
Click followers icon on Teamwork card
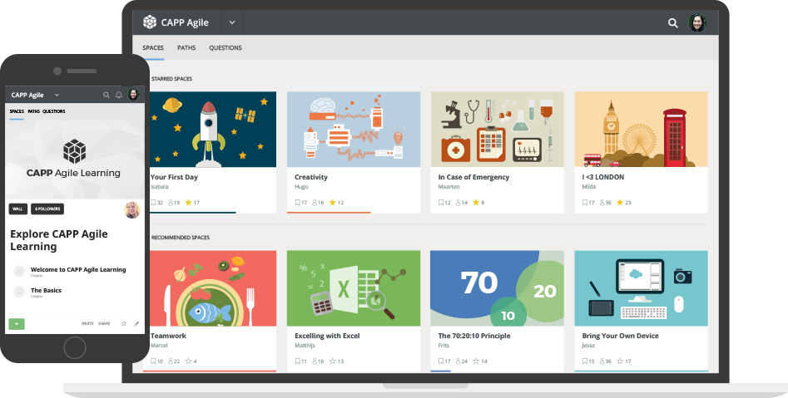[x=171, y=361]
